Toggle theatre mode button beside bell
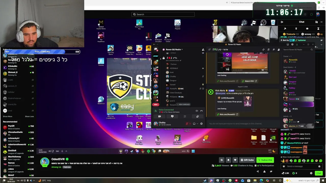The image size is (326, 183). [222, 160]
